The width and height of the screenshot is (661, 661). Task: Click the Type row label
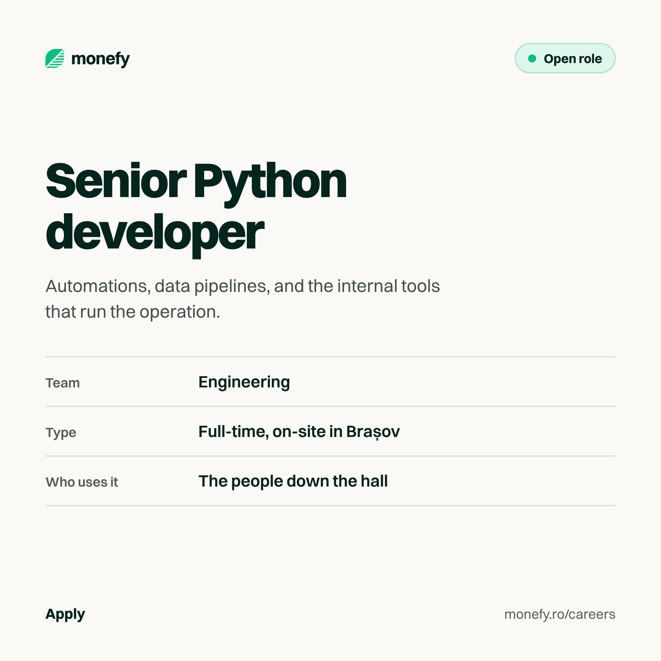click(61, 433)
